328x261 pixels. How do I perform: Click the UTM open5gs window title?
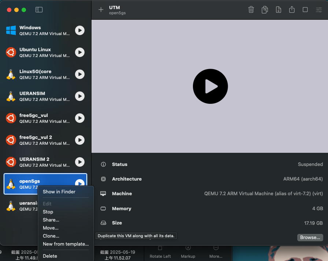(118, 10)
